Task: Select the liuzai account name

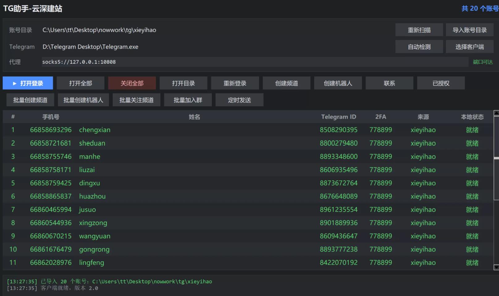Action: point(87,170)
